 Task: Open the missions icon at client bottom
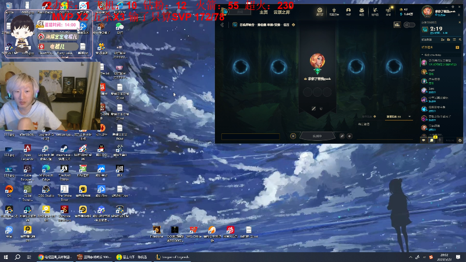tap(432, 140)
